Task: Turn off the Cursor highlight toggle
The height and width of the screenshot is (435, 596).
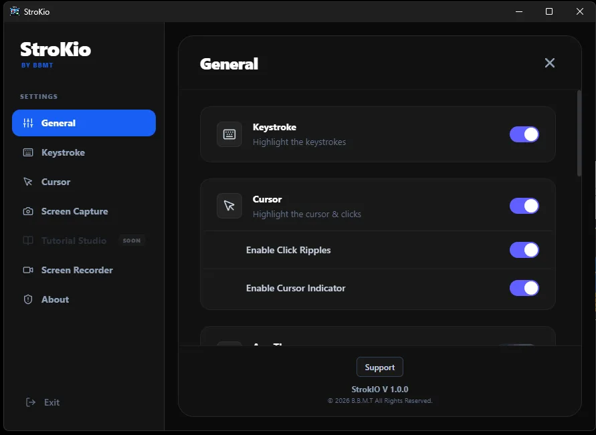Action: pos(524,206)
